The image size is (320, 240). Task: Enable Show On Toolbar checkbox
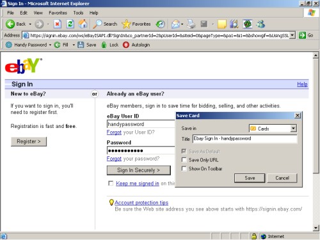pyautogui.click(x=184, y=168)
